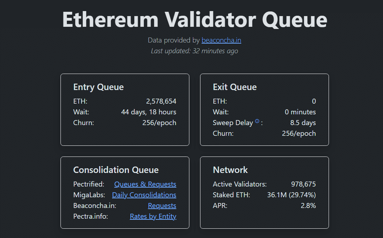Click the wait time 44 days, 18 hours
Viewport: 383px width, 238px height.
[149, 112]
